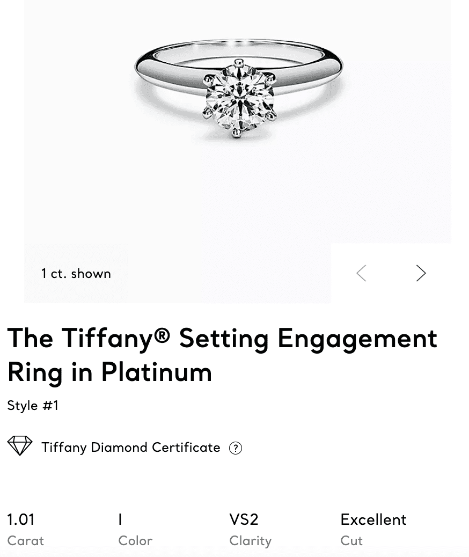The width and height of the screenshot is (469, 557).
Task: Click the Color label
Action: 135,541
